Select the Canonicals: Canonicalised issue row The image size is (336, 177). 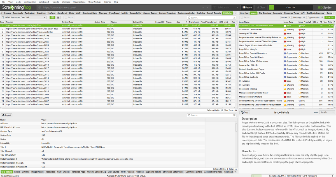click(287, 29)
